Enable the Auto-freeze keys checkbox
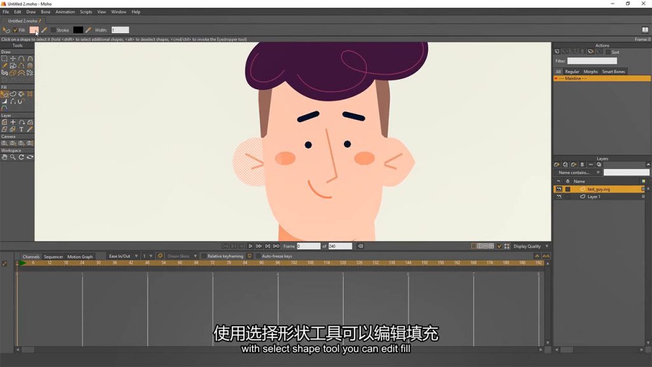Screen dimensions: 652x367 (258, 256)
